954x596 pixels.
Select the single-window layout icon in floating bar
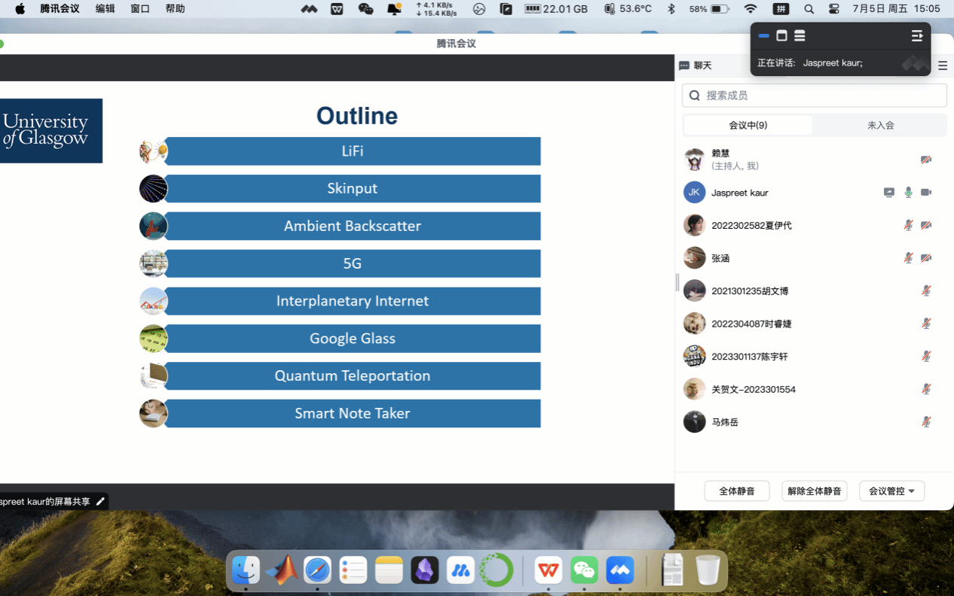click(781, 36)
